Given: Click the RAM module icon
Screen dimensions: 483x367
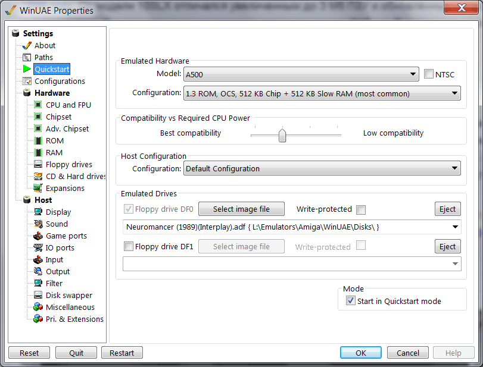Looking at the screenshot, I should [38, 153].
